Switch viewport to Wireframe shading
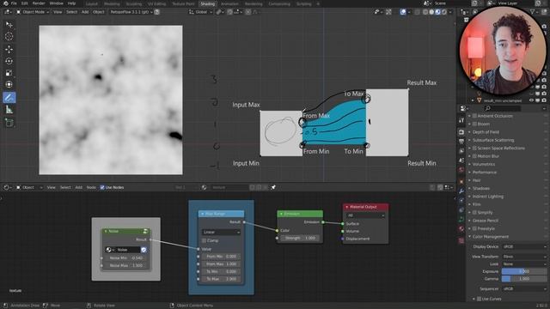Viewport: 550px width, 309px height. 425,12
